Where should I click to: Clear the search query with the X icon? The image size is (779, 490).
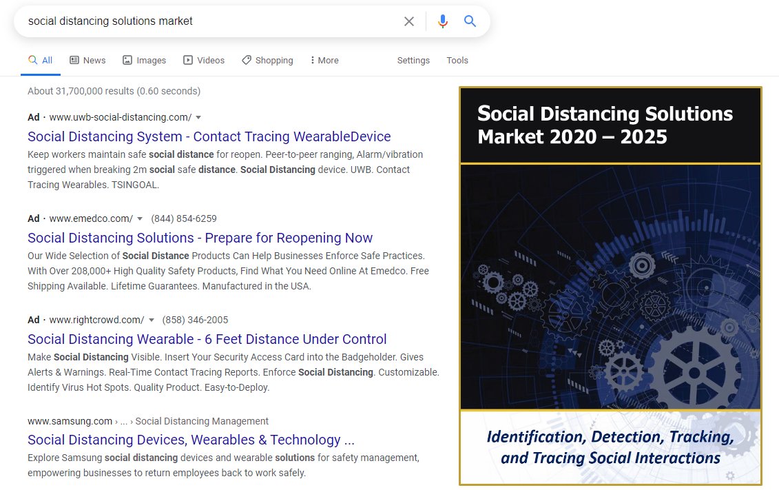coord(409,21)
